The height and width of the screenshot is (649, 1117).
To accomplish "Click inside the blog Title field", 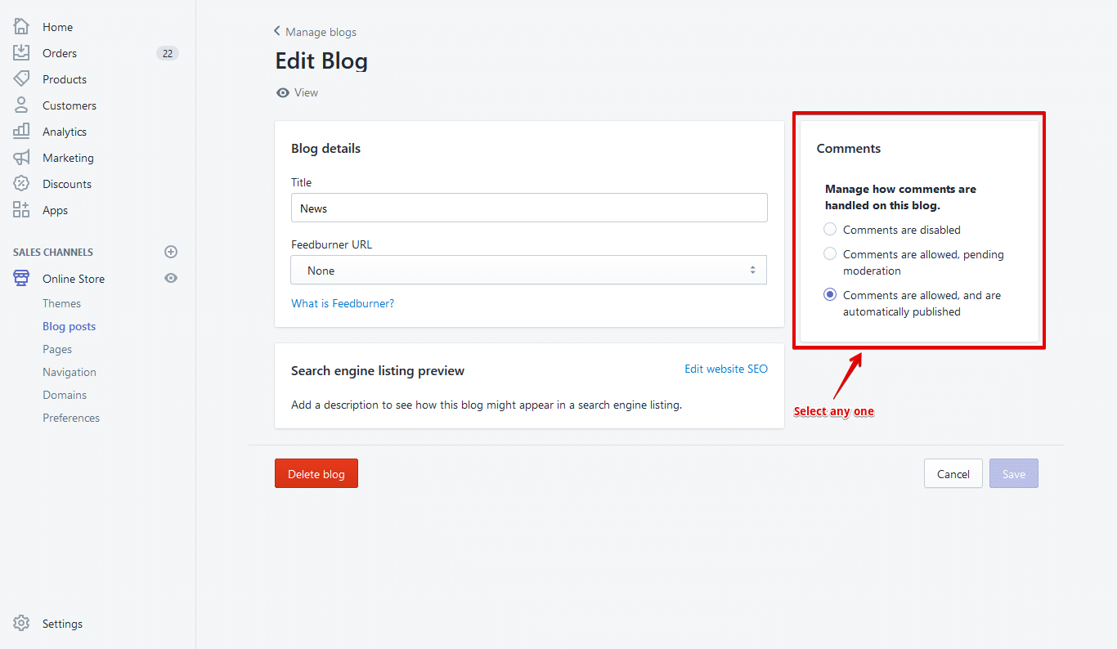I will tap(528, 208).
